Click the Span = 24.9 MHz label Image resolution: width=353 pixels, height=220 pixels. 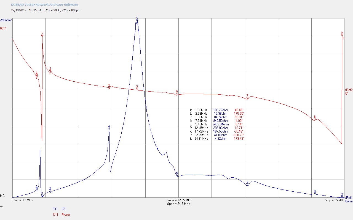(178, 204)
